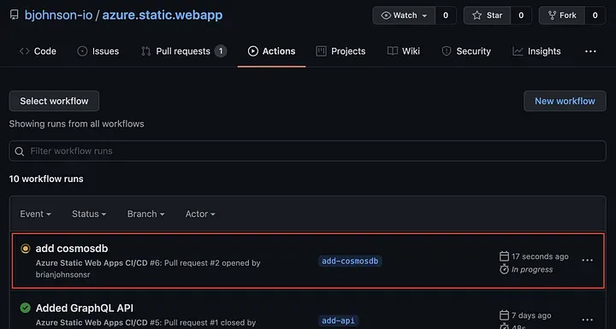Click the Pull requests counter badge 1
This screenshot has height=329, width=616.
coord(221,51)
